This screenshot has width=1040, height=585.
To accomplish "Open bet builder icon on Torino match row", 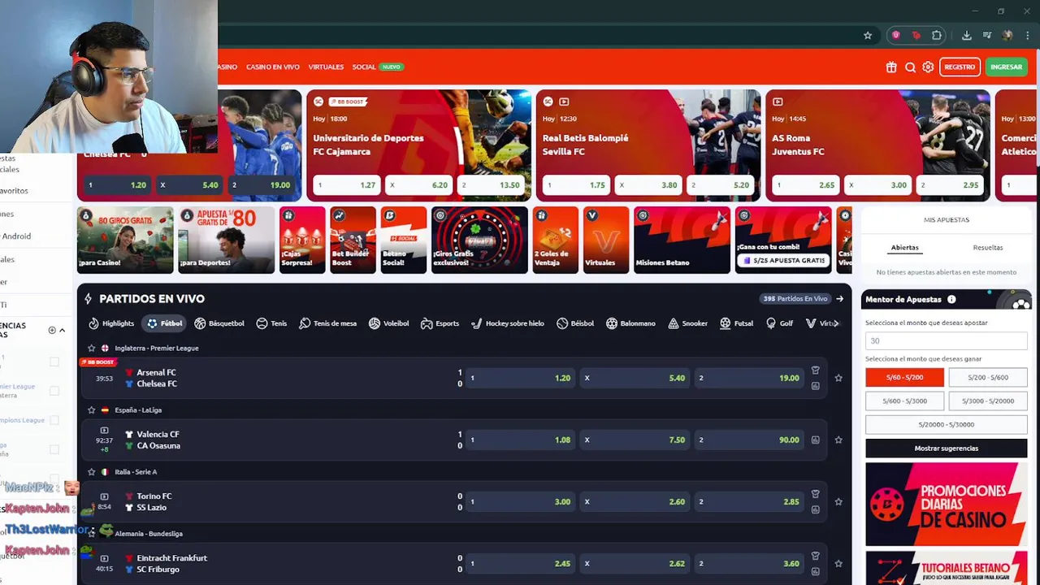I will coord(815,494).
